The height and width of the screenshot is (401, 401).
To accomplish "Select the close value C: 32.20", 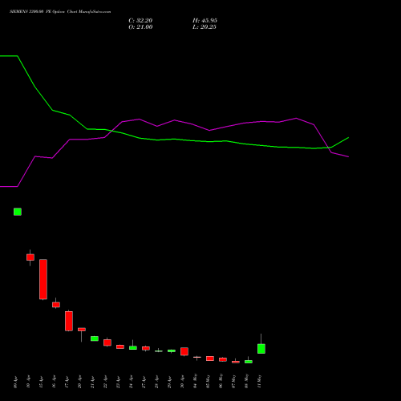I will point(140,21).
